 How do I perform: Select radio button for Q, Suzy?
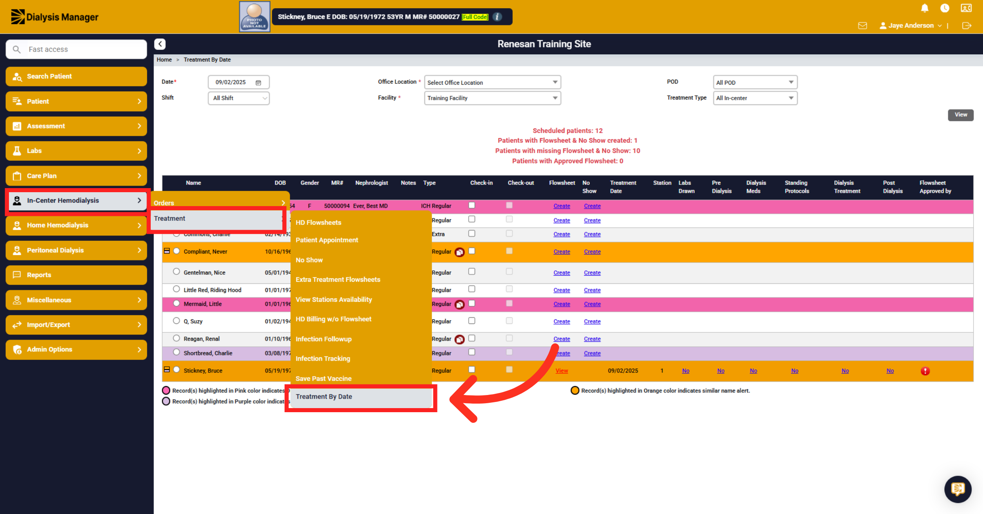(x=176, y=321)
